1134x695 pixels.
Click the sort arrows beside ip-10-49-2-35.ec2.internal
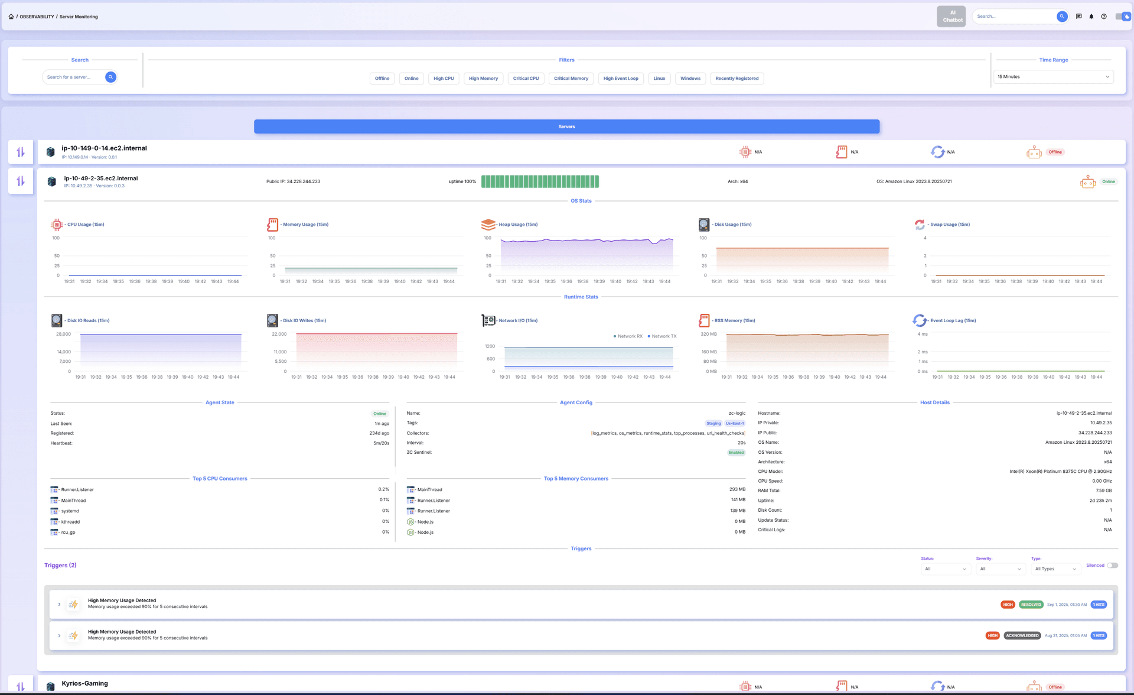pos(21,181)
